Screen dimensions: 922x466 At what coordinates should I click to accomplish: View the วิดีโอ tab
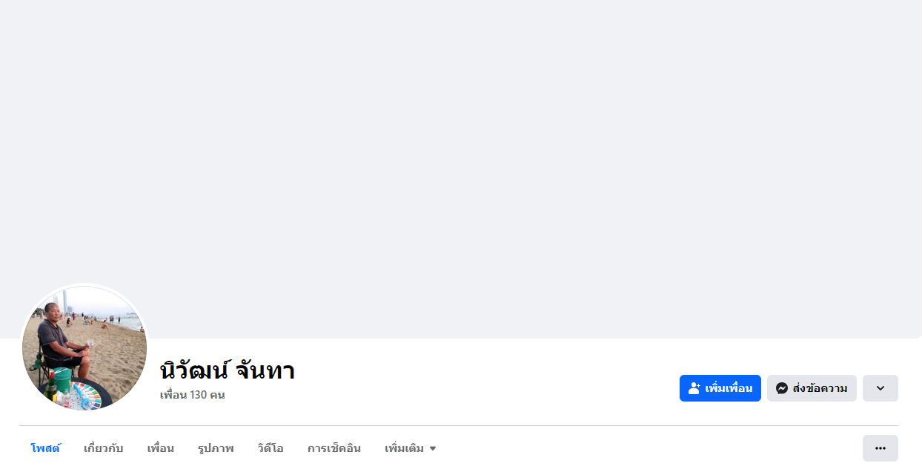[x=271, y=448]
